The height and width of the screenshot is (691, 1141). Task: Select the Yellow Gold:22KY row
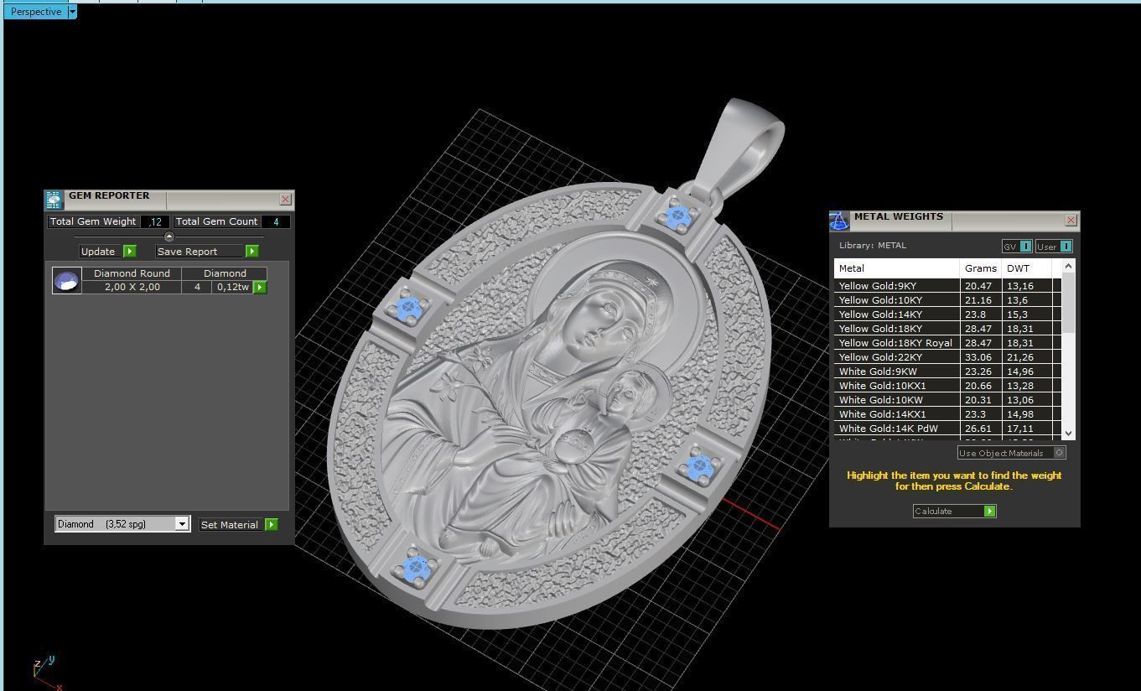[x=947, y=357]
